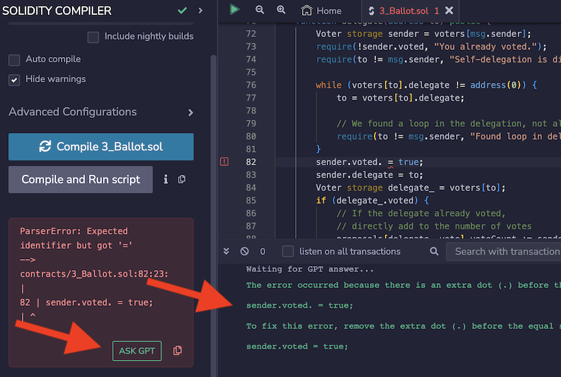Click Compile 3_Ballot.sol button

click(x=101, y=147)
